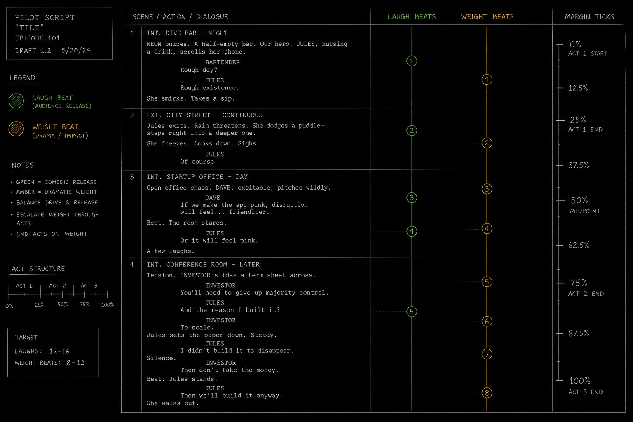Click BARTENDER character cue in scene 1

coord(223,62)
